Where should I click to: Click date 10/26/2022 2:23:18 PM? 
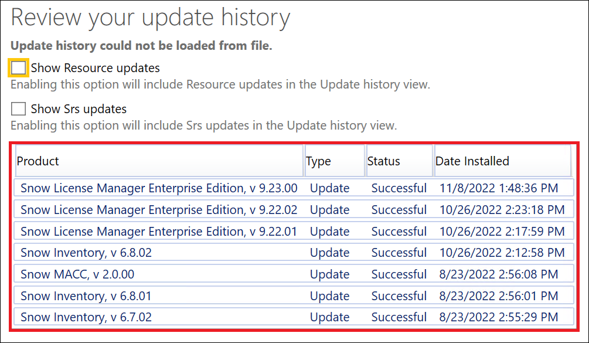tap(502, 210)
